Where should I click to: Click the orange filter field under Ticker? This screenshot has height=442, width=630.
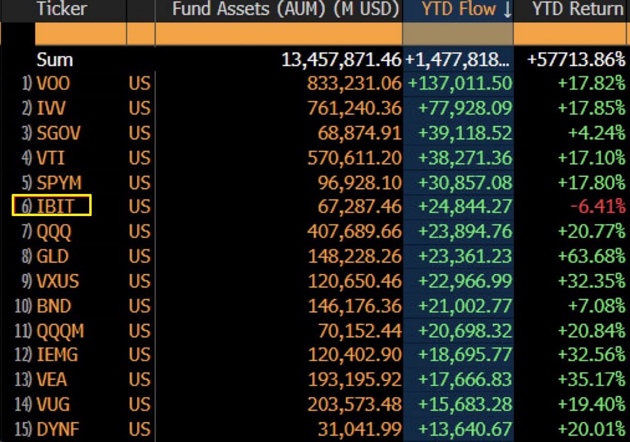(80, 33)
